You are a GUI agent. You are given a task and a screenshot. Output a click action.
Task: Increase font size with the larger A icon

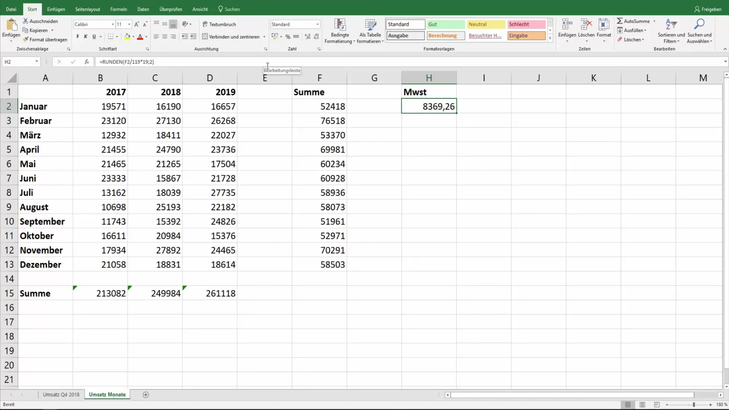(x=136, y=24)
